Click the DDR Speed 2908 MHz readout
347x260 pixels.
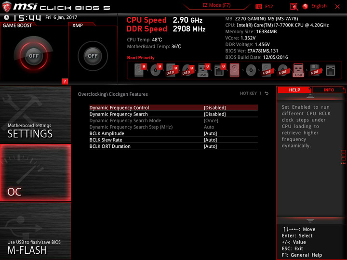point(166,29)
